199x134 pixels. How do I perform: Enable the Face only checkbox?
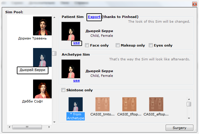(x=87, y=45)
